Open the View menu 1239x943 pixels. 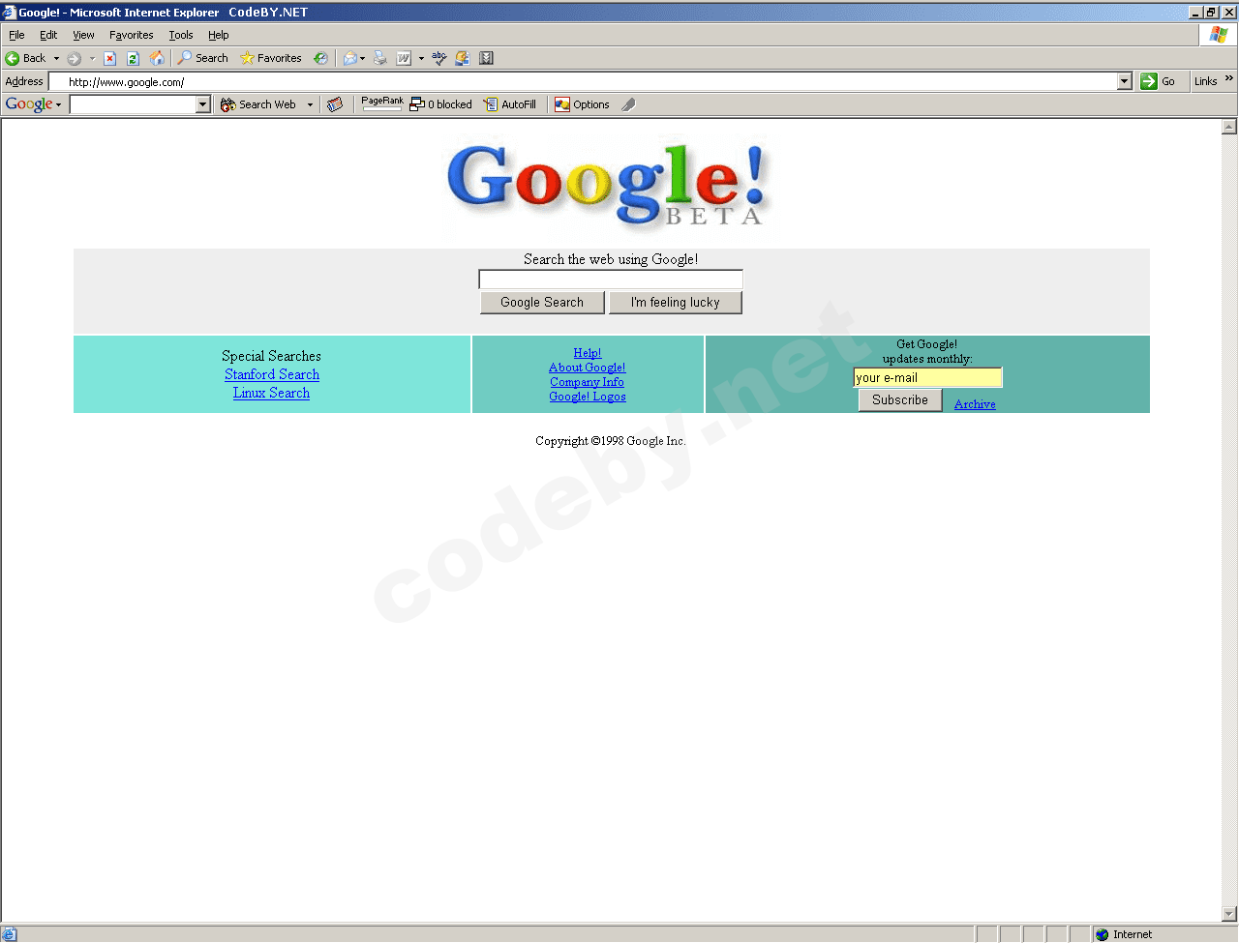click(83, 35)
